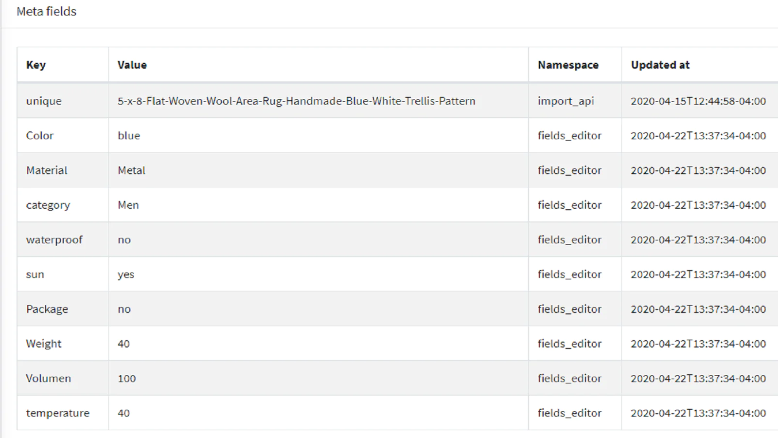Click the yes value for sun
Viewport: 778px width, 438px height.
click(x=125, y=274)
